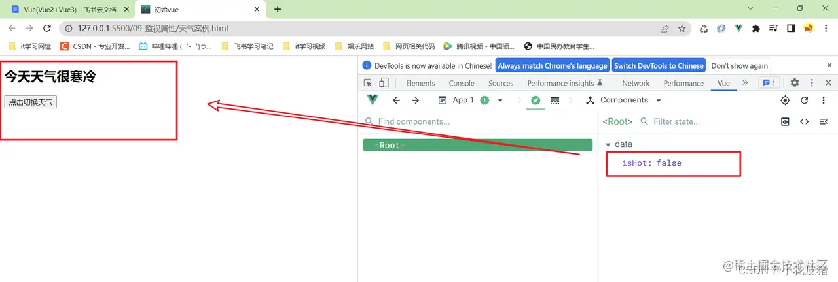Toggle the device toolbar icon in DevTools
The image size is (838, 282).
point(384,83)
